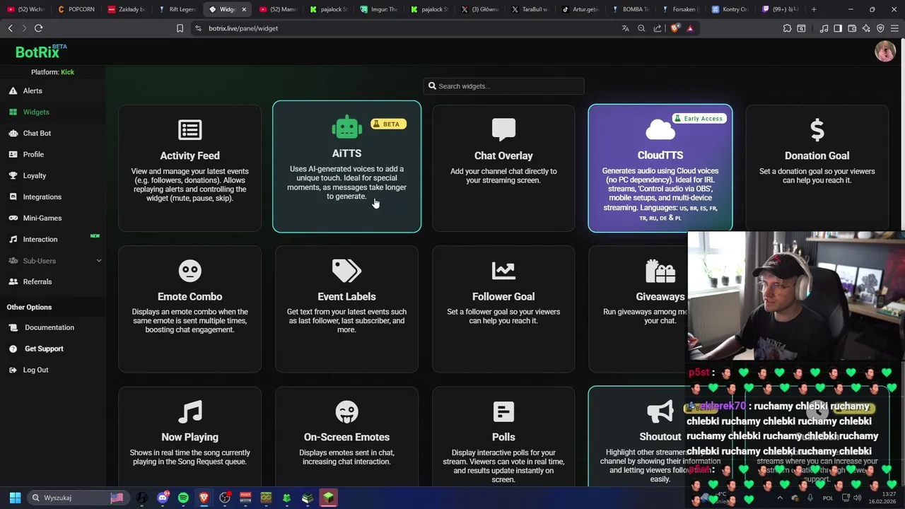This screenshot has height=509, width=905.
Task: Click the Early Access badge on CloudTTS
Action: [x=699, y=118]
